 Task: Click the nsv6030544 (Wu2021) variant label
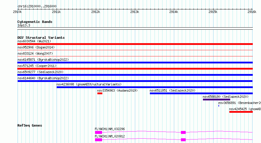pyautogui.click(x=34, y=41)
